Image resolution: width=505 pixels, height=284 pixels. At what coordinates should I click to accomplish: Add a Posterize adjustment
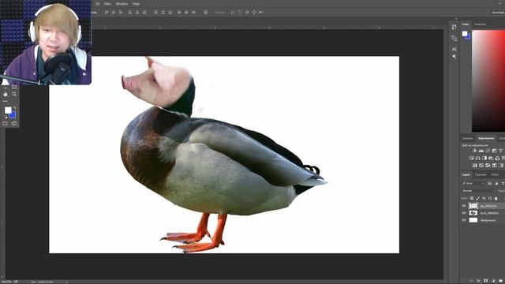[x=481, y=166]
